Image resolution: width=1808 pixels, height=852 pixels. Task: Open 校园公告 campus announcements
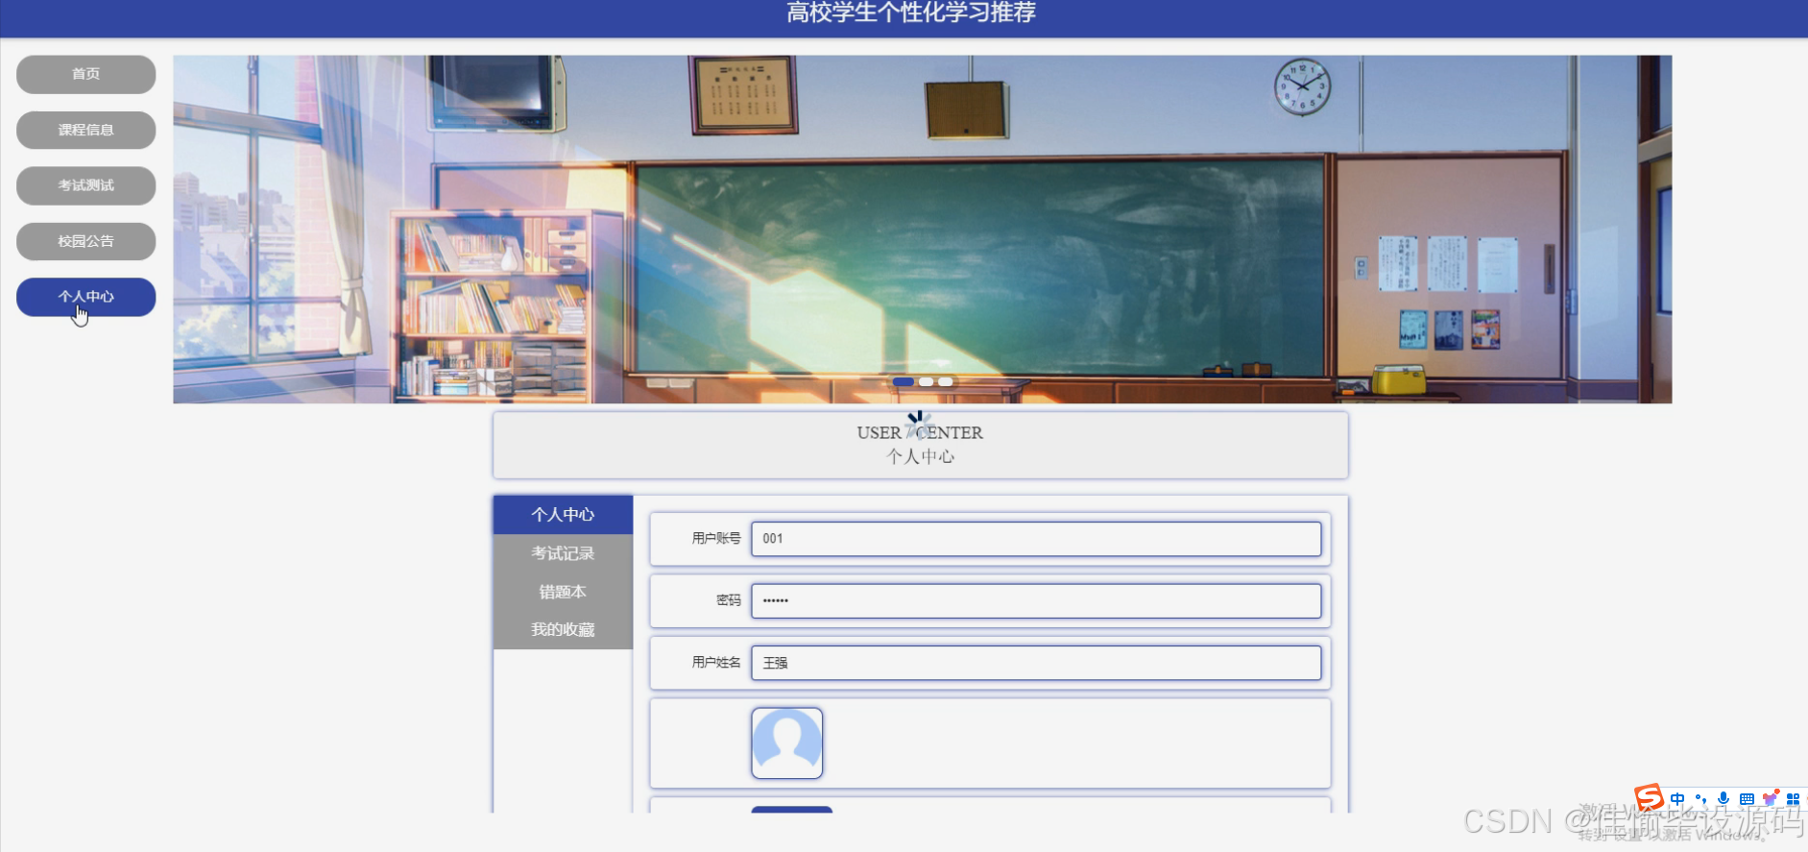pos(85,241)
